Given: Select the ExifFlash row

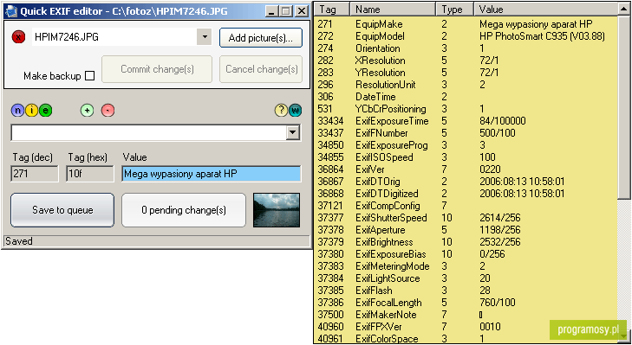Looking at the screenshot, I should [466, 291].
